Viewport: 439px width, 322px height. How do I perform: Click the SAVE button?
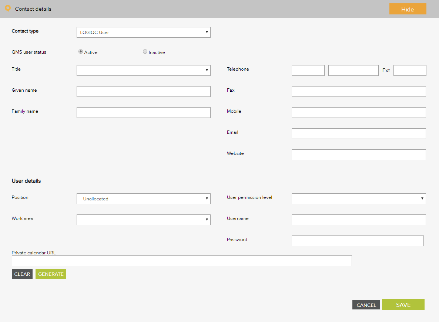[x=403, y=305]
